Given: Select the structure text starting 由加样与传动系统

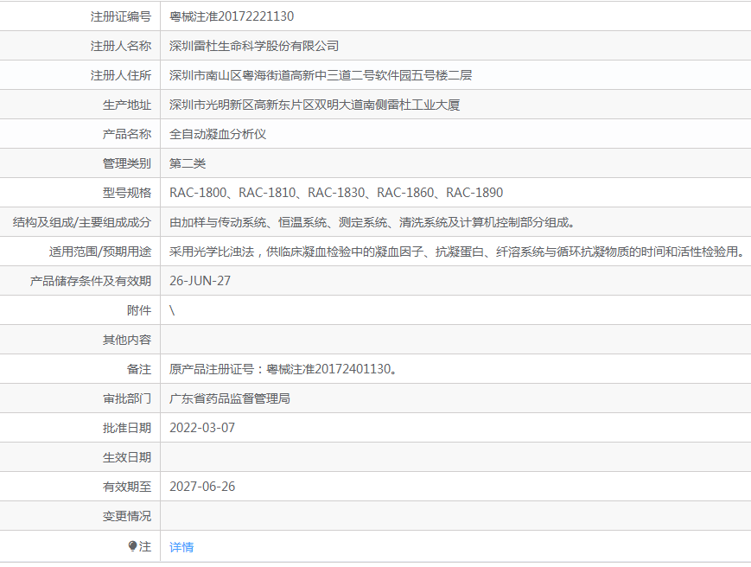Looking at the screenshot, I should [372, 222].
